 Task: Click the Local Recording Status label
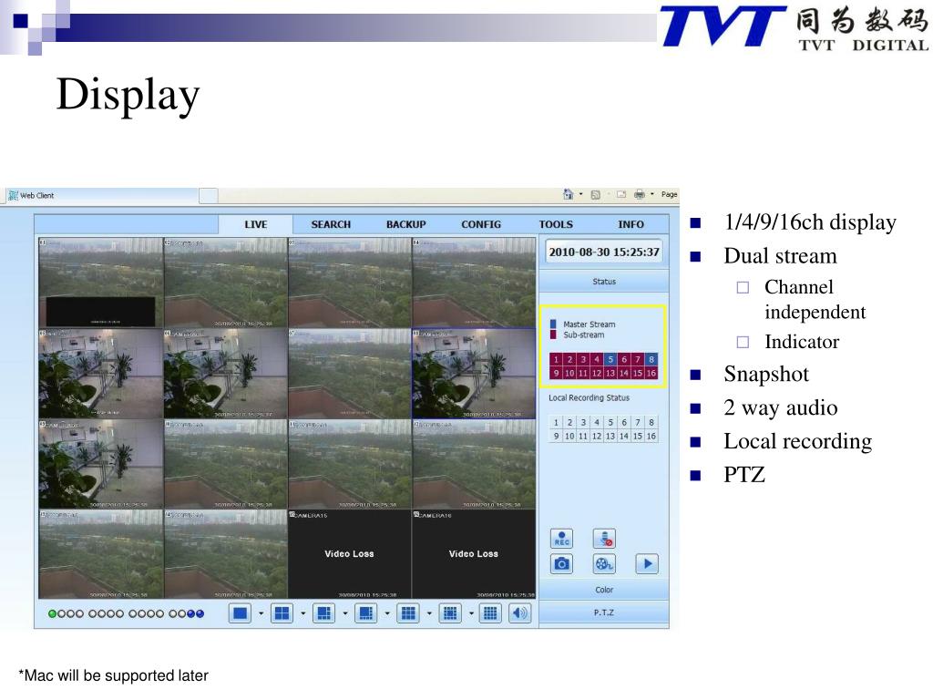pyautogui.click(x=590, y=397)
